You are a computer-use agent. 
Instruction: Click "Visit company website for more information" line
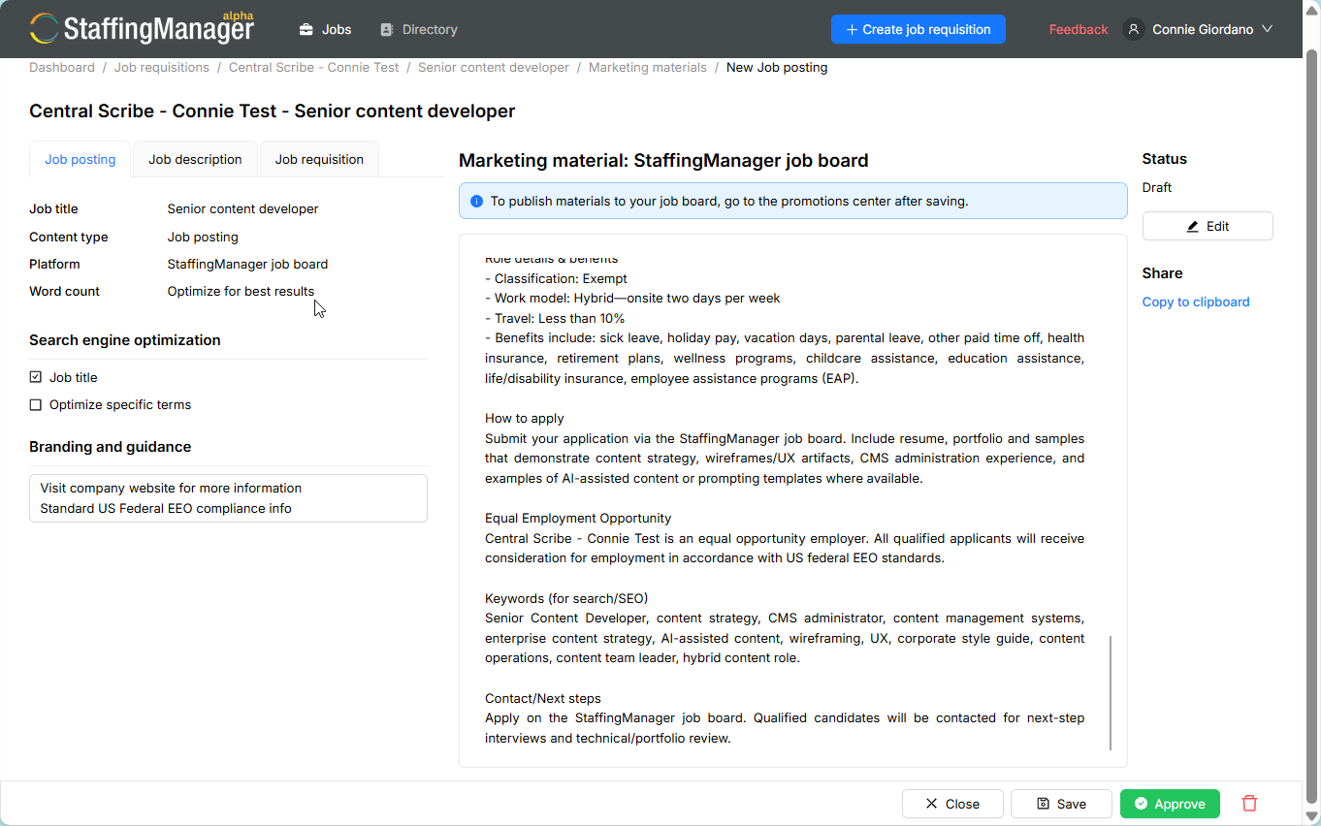[x=171, y=488]
